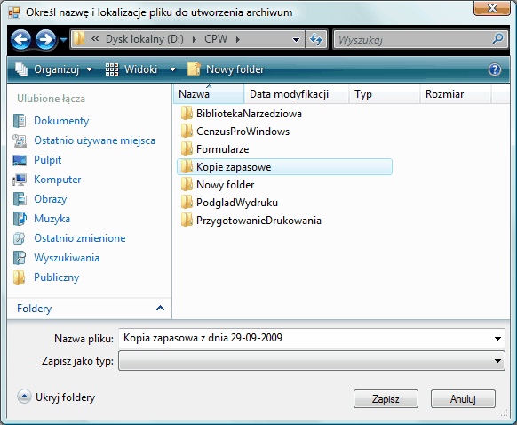Create a Nowy folder from toolbar
Viewport: 517px width, 425px height.
226,69
